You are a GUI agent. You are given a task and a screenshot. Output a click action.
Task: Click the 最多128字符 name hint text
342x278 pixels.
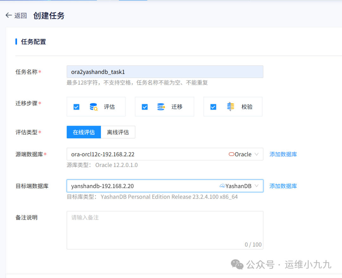pos(137,83)
